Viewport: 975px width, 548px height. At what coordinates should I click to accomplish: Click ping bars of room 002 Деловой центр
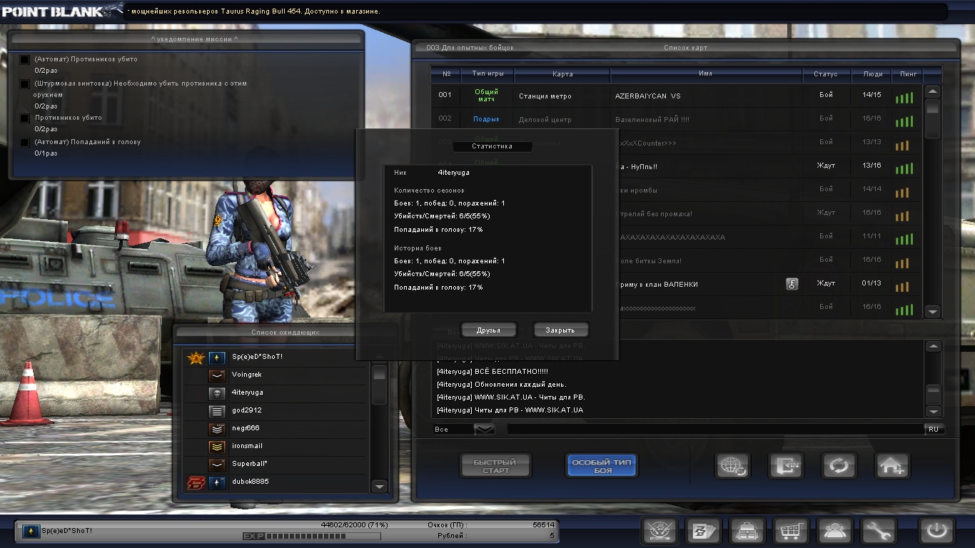click(x=904, y=121)
